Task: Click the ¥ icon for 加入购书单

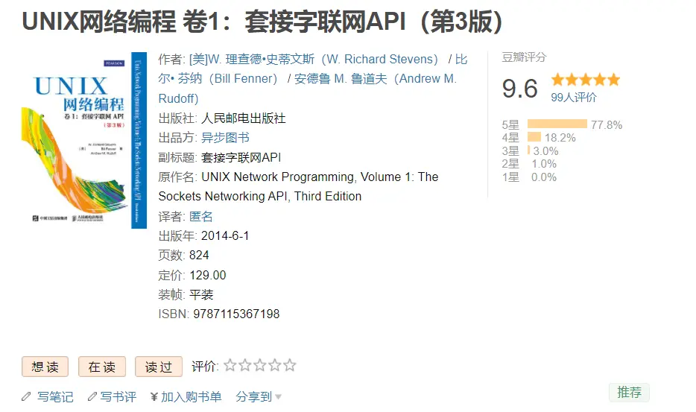Action: 154,396
